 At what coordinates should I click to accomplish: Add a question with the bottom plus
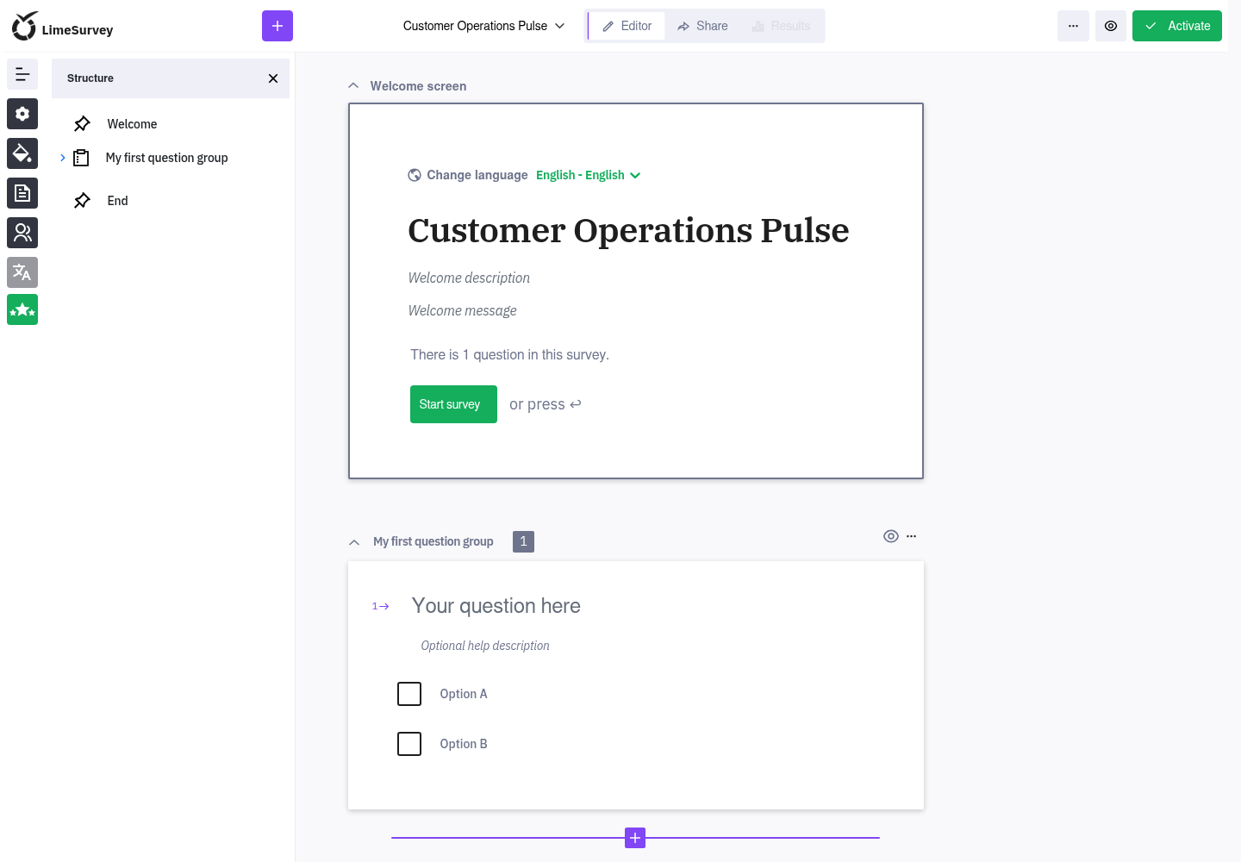(x=635, y=838)
